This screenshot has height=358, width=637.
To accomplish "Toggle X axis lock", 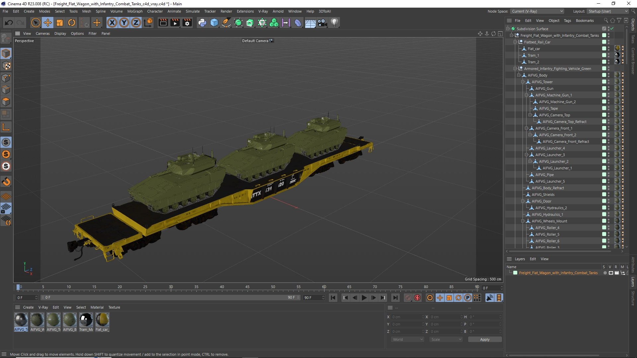I will point(112,23).
